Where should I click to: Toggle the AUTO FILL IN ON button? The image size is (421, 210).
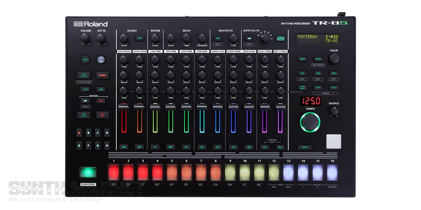(249, 38)
